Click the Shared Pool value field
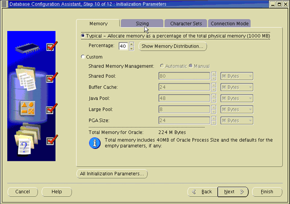 coord(184,76)
